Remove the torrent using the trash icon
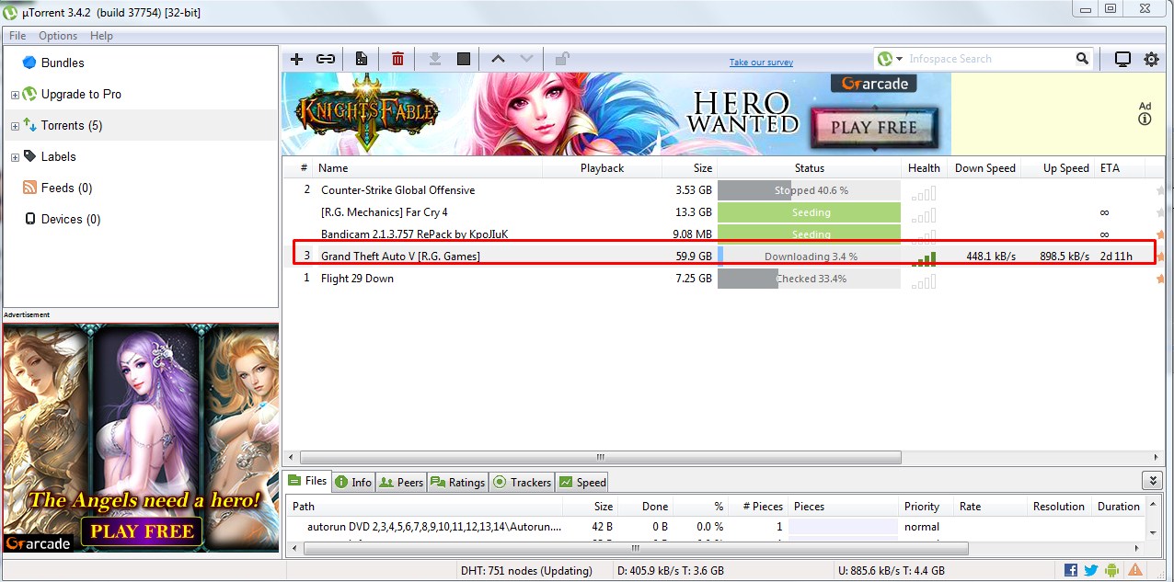The image size is (1174, 582). pyautogui.click(x=397, y=58)
